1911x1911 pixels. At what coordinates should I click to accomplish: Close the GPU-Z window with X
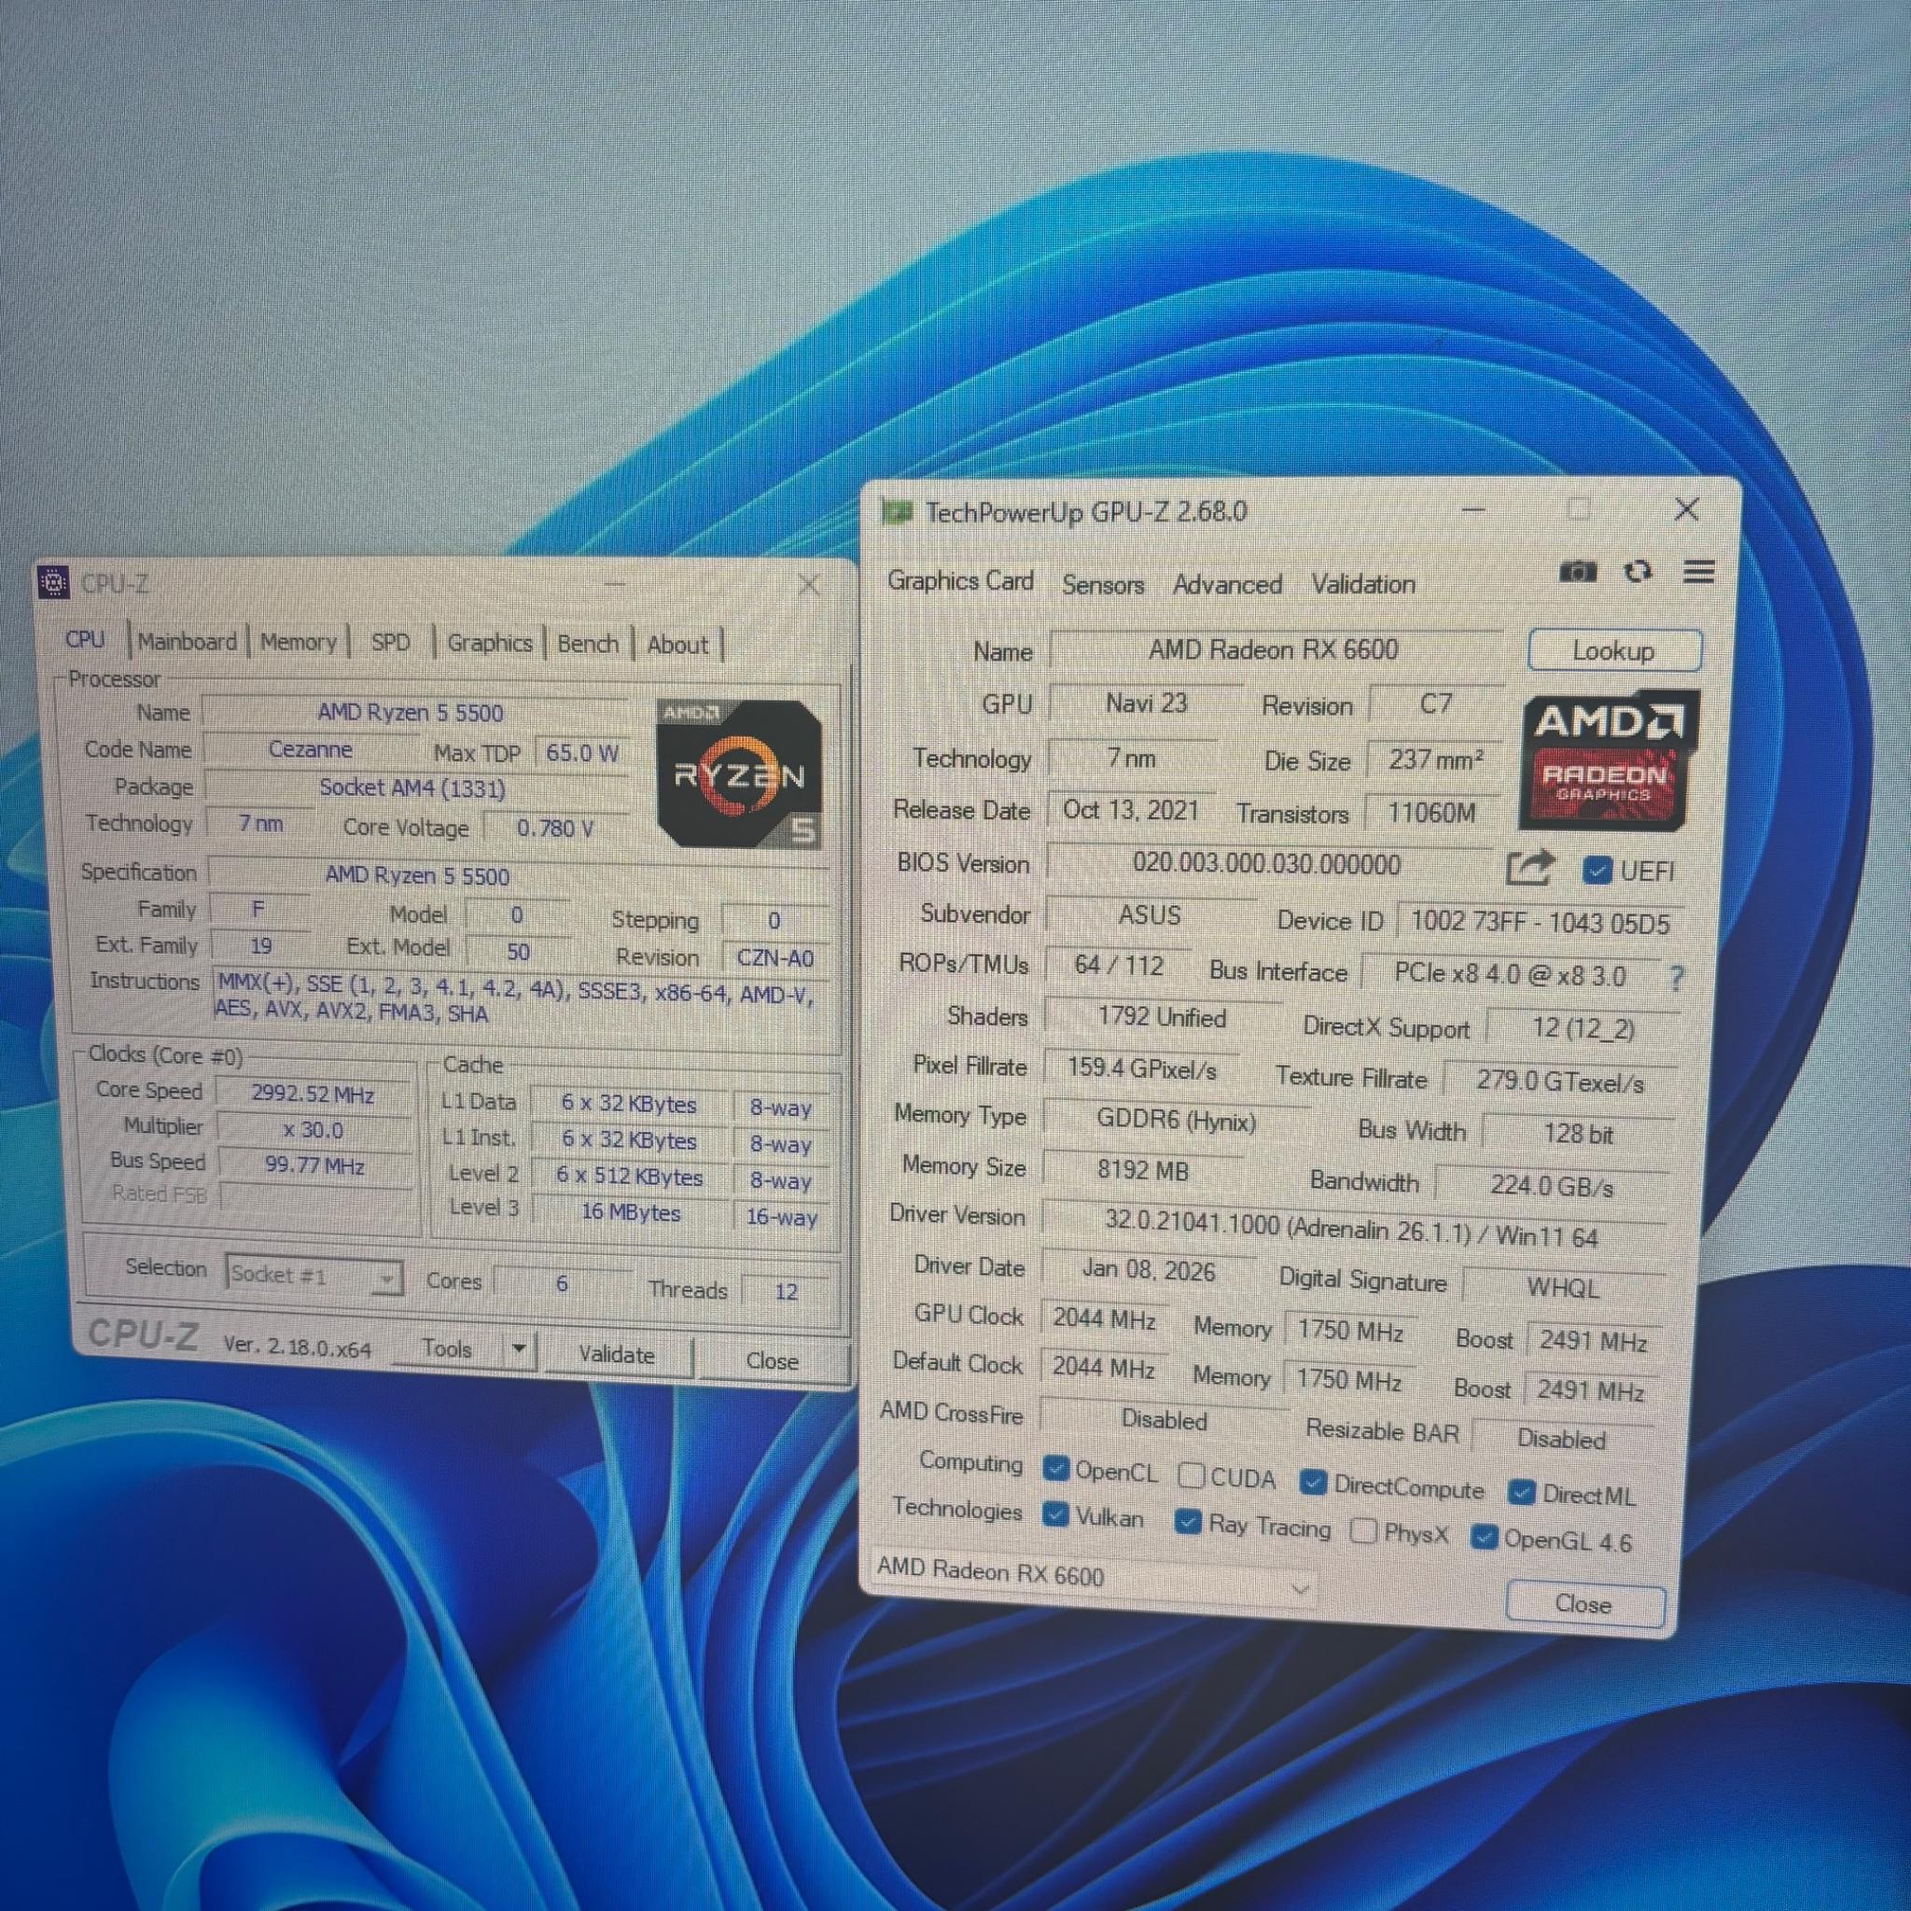pos(1686,509)
